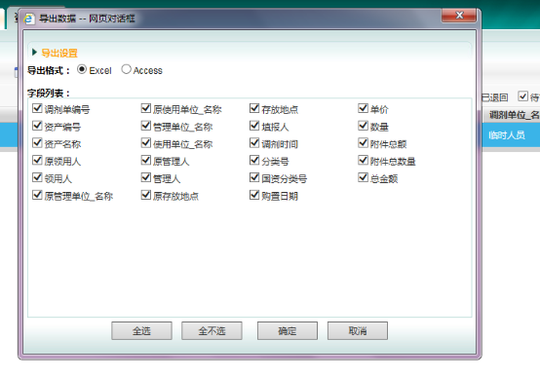Toggle the 总金额 checkbox

363,177
